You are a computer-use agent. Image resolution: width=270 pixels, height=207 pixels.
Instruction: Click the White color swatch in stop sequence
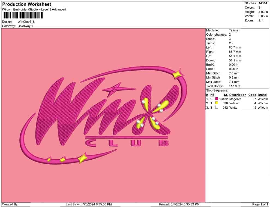(x=217, y=107)
